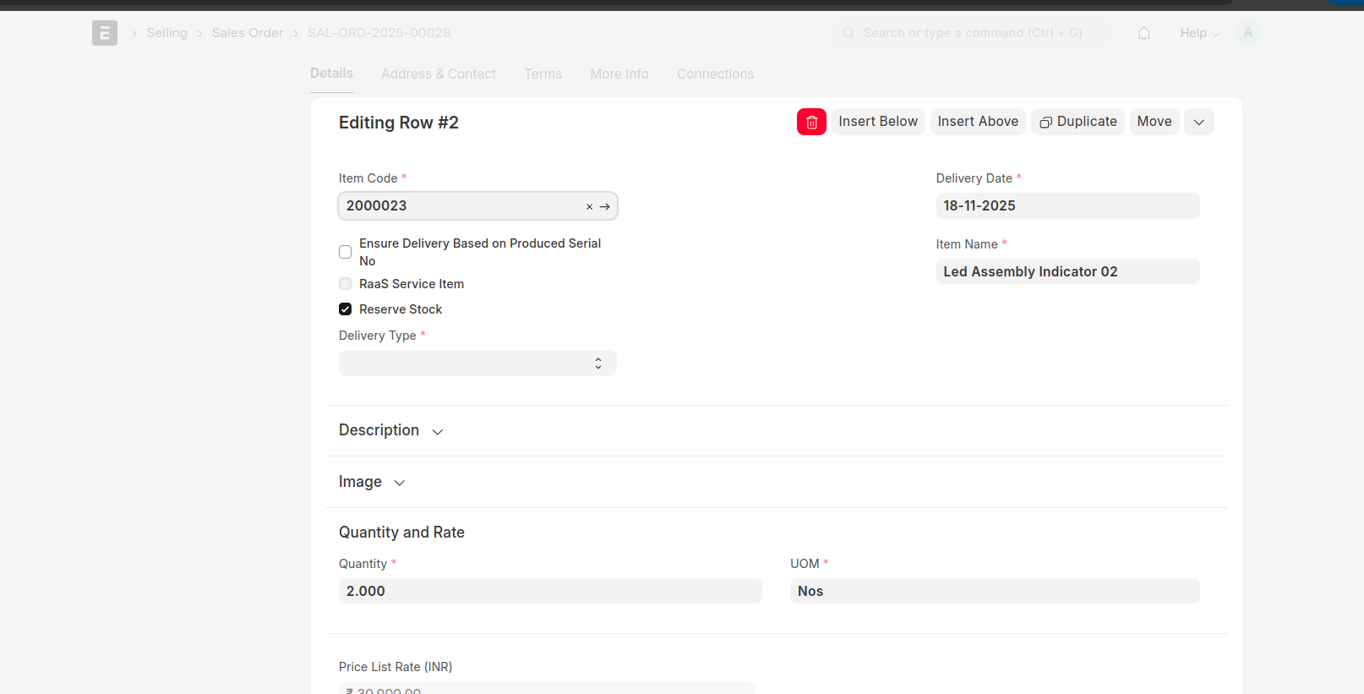The height and width of the screenshot is (694, 1364).
Task: Open the Help menu
Action: tap(1198, 33)
